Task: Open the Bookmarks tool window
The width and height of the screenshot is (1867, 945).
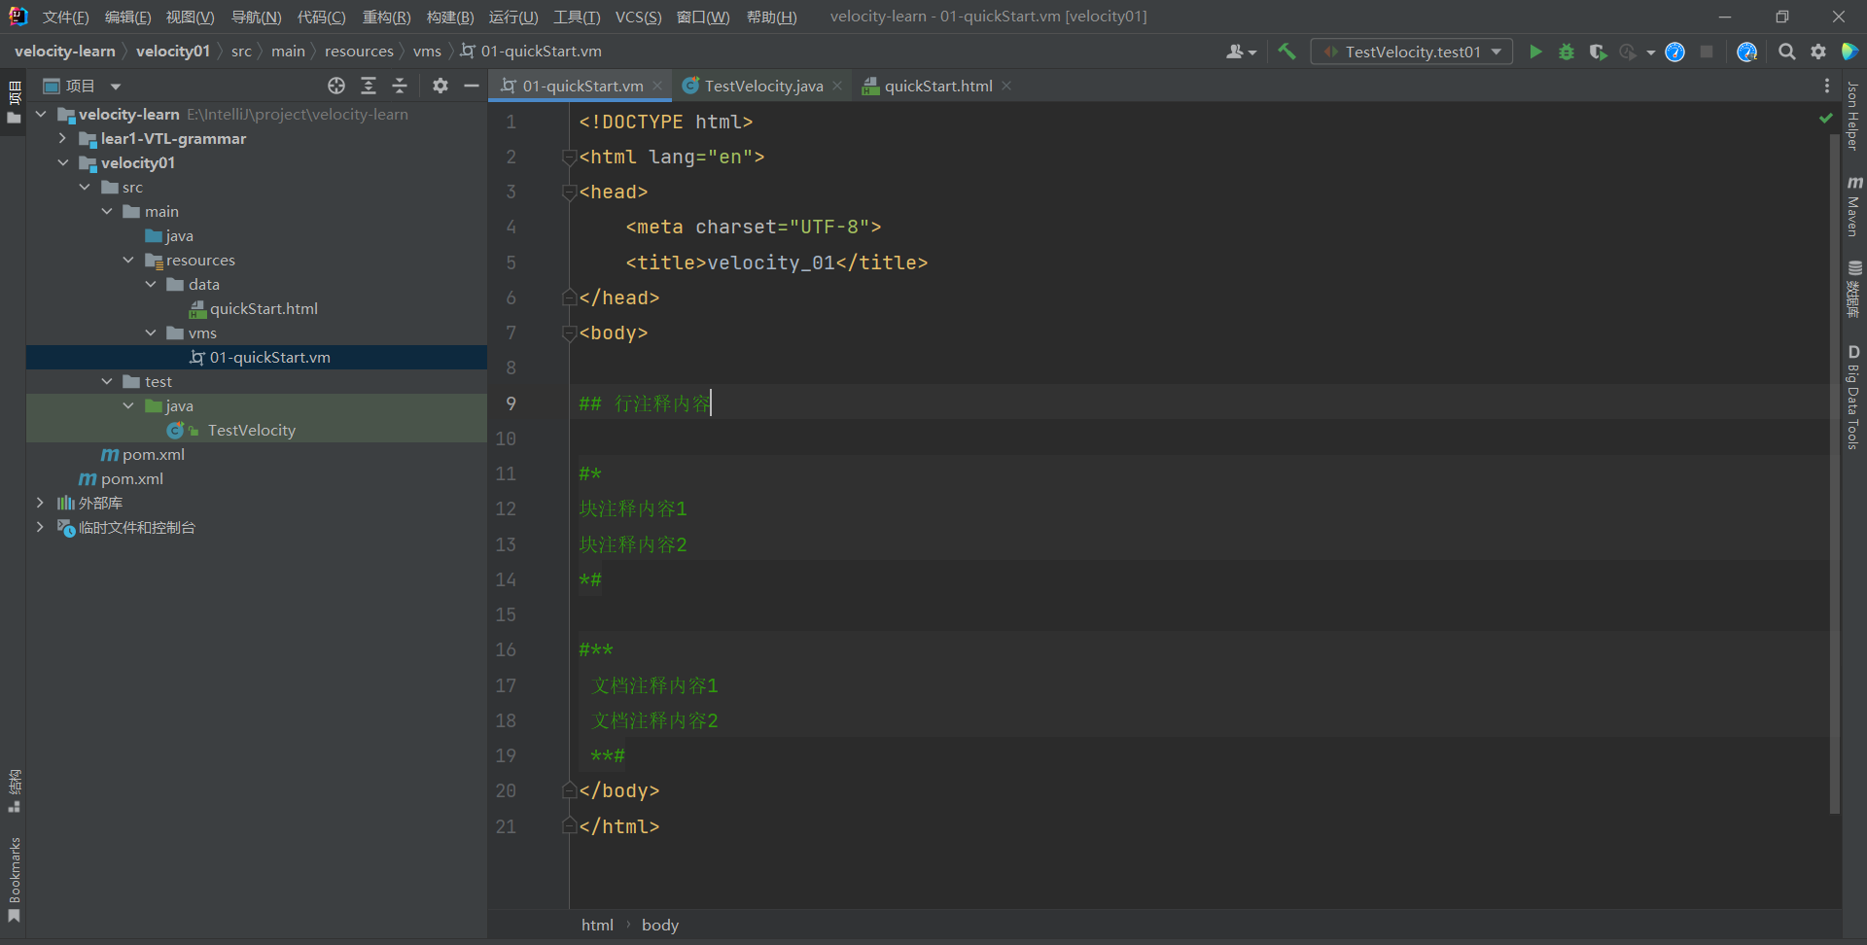Action: coord(14,880)
